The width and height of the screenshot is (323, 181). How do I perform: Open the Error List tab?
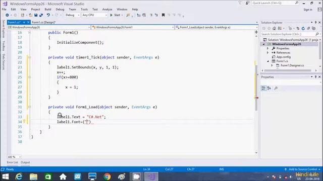(x=12, y=162)
